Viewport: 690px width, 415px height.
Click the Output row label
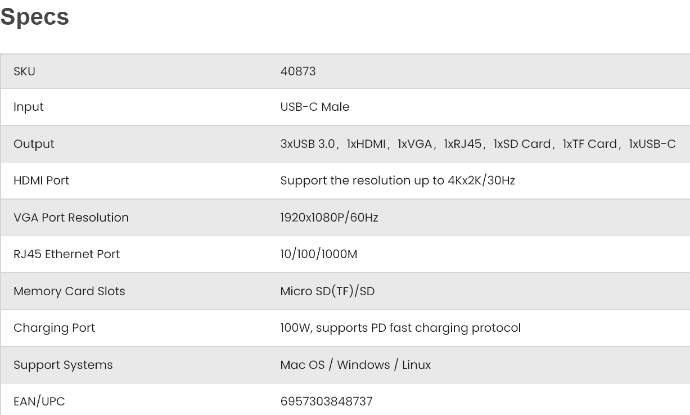[x=34, y=144]
